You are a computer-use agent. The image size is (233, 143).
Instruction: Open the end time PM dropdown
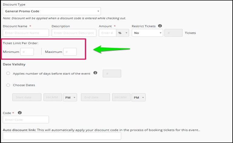[x=138, y=97]
